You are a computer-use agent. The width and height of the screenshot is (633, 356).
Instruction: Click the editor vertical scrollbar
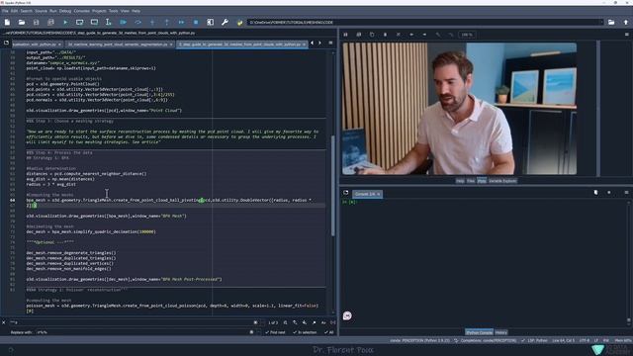point(332,186)
